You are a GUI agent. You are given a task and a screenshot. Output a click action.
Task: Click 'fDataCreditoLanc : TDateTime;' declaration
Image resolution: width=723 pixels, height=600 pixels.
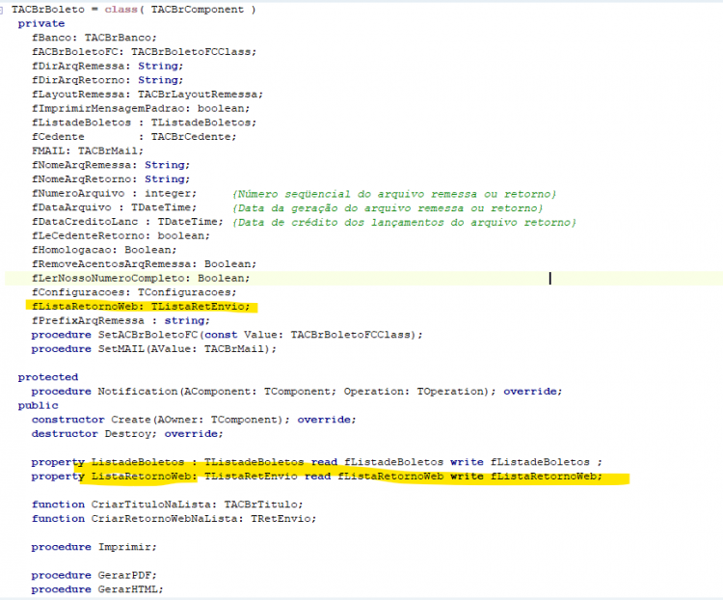tap(127, 222)
